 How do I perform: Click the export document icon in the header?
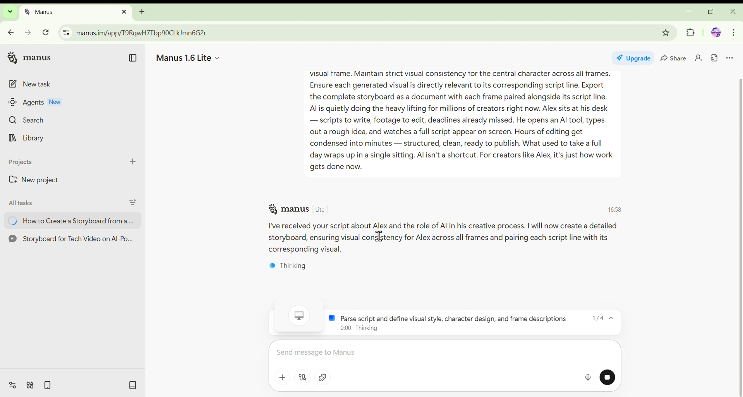click(x=714, y=58)
